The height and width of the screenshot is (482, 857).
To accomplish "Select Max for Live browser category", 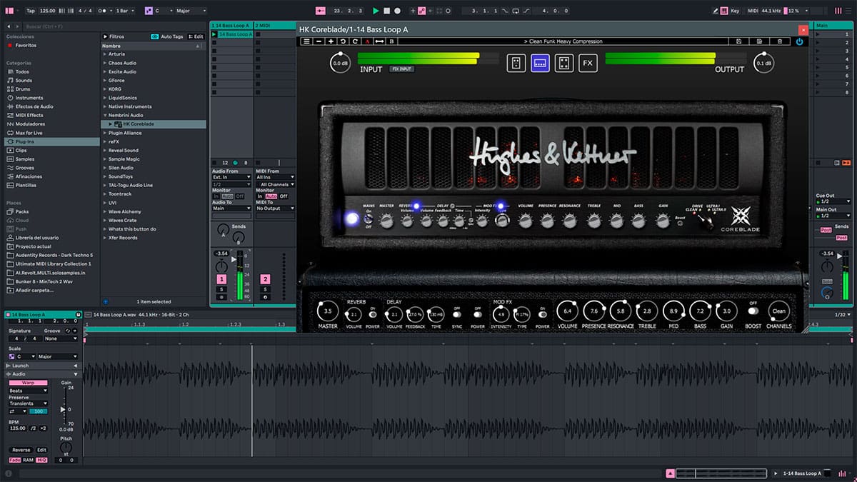I will 29,133.
